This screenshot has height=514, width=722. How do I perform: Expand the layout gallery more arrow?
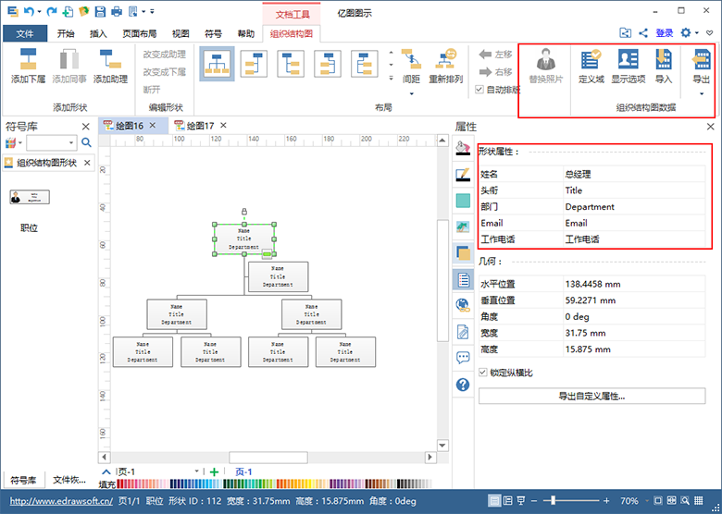point(391,78)
